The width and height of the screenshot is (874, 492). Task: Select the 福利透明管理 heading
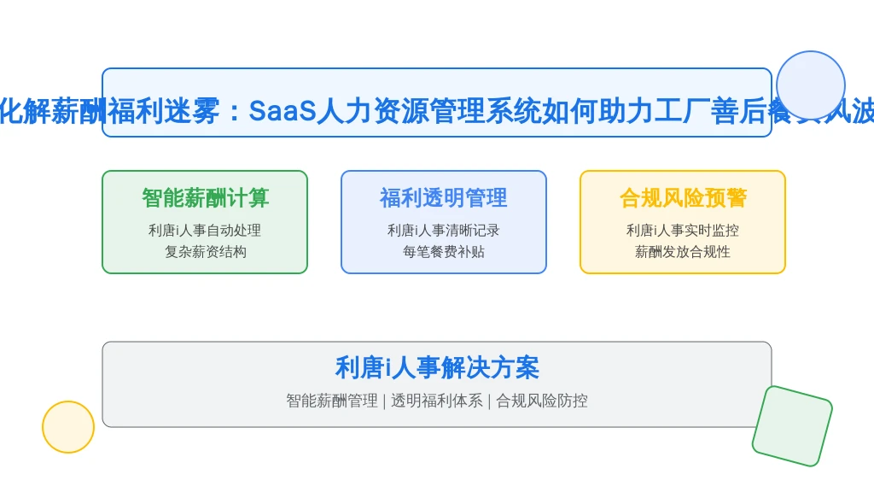pyautogui.click(x=444, y=198)
